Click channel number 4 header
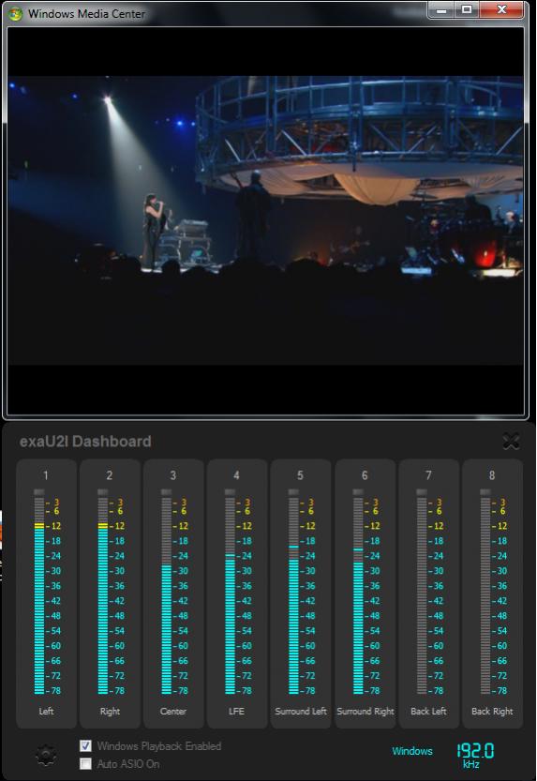 pos(236,475)
